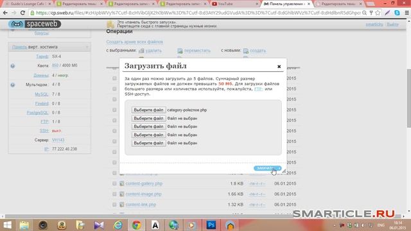Click the help icon beside Мультидом
411x231 pixels.
13,85
